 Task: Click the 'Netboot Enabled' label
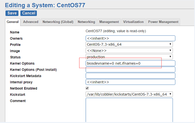tap(23, 88)
